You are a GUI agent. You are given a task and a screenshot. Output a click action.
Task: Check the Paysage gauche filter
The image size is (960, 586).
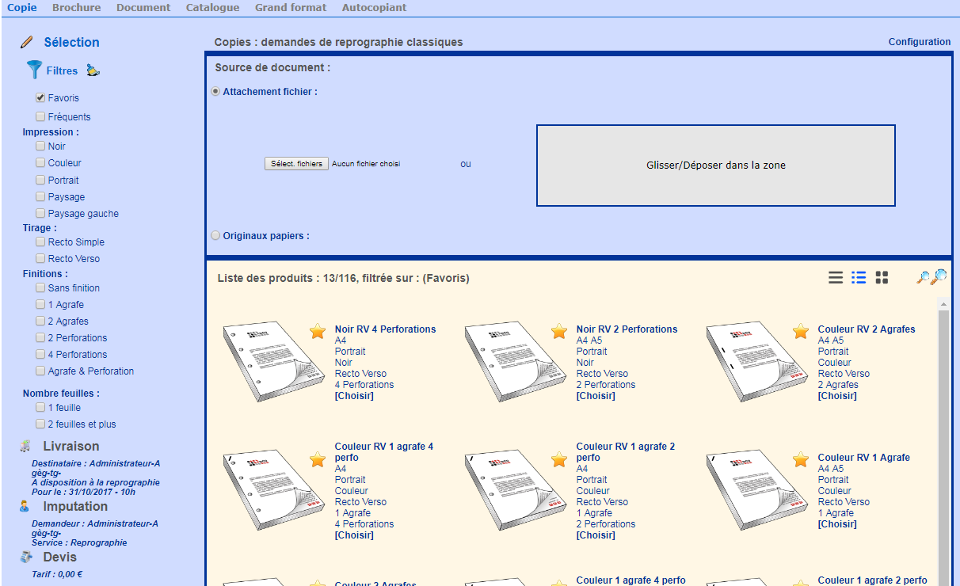coord(40,213)
